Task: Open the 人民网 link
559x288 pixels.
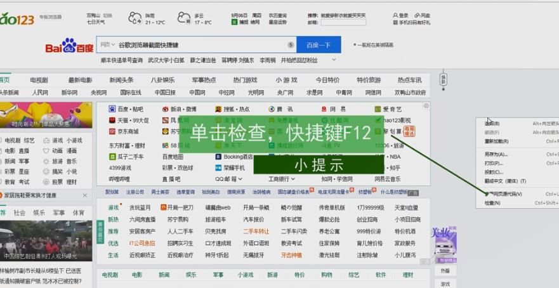Action: [40, 93]
